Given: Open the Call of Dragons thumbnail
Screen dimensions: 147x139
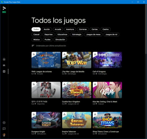Looking at the screenshot, I should point(107,60).
